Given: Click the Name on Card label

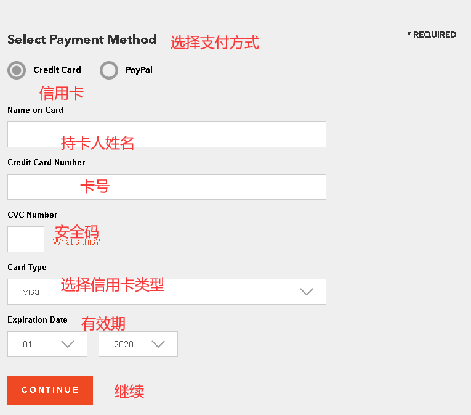Looking at the screenshot, I should tap(36, 110).
